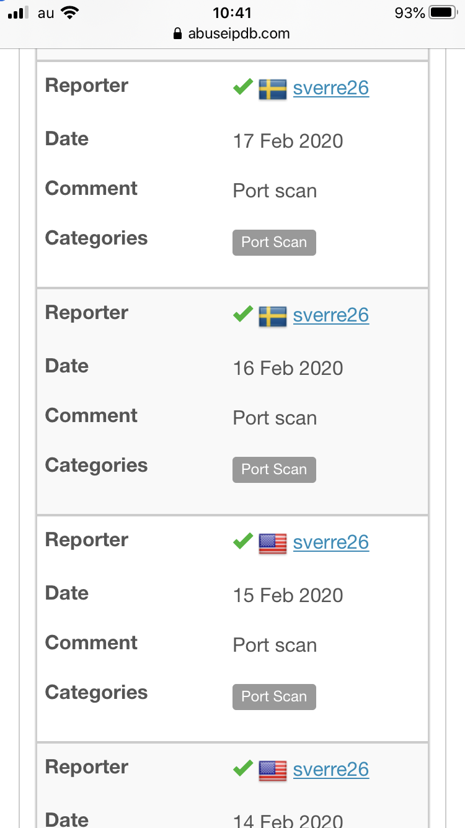Tap the battery icon in the status bar
Screen dimensions: 465x828
pos(442,12)
